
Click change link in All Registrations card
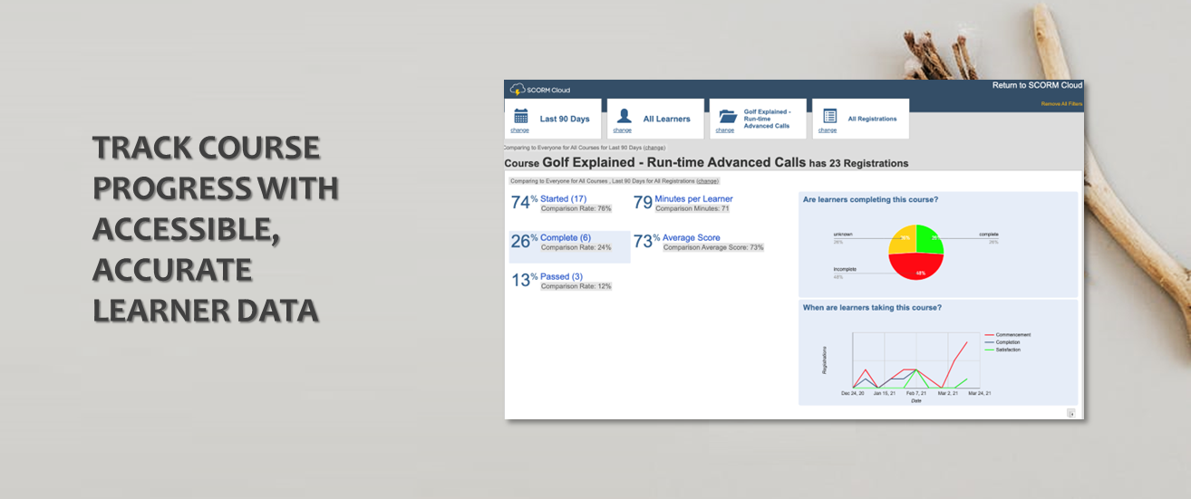pos(827,130)
